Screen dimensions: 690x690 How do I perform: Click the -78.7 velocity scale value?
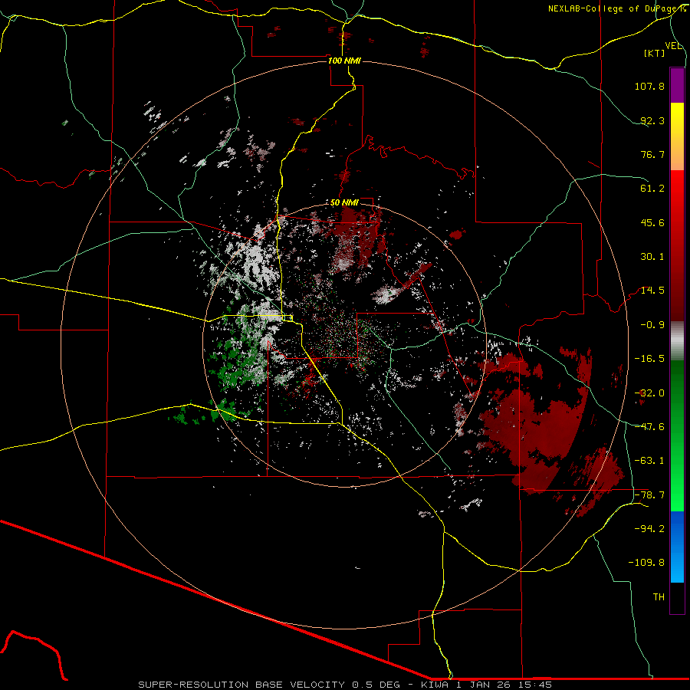tap(649, 495)
